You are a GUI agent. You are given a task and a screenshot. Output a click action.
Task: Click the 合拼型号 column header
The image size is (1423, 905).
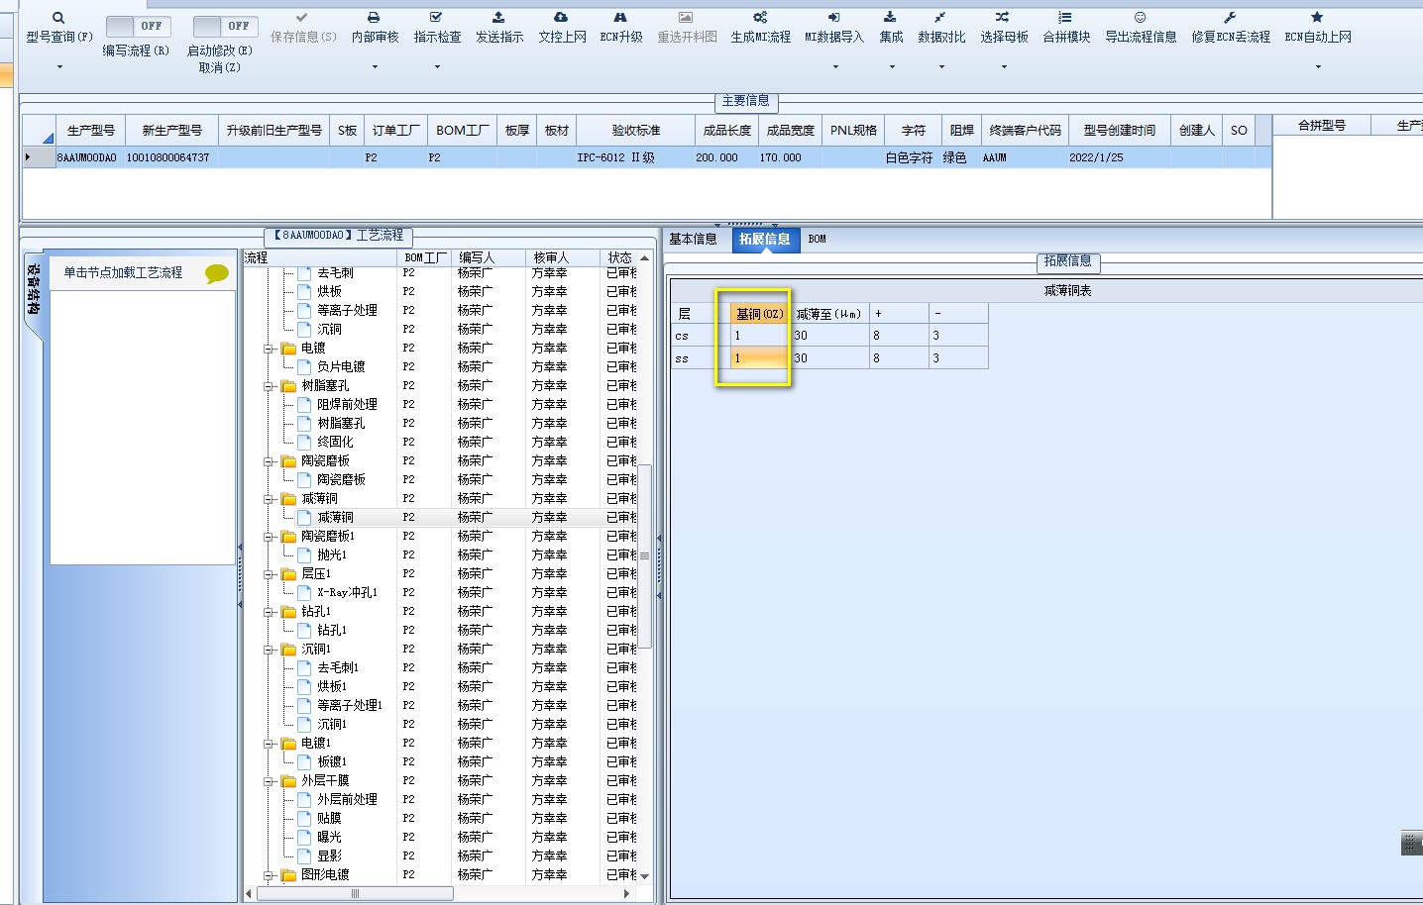1322,126
